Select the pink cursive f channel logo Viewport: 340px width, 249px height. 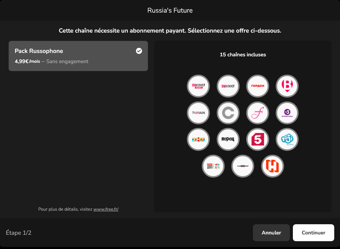tap(258, 113)
